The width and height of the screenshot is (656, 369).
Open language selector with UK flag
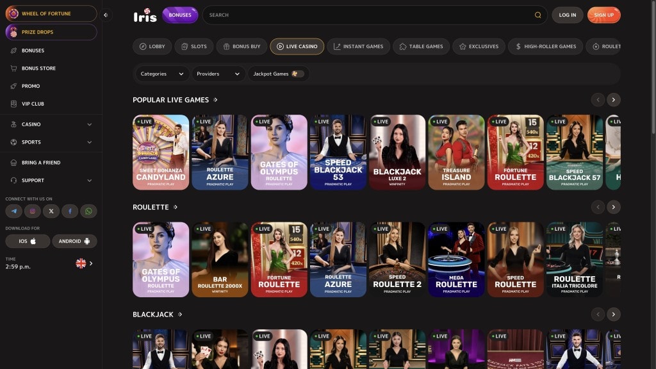pyautogui.click(x=84, y=263)
